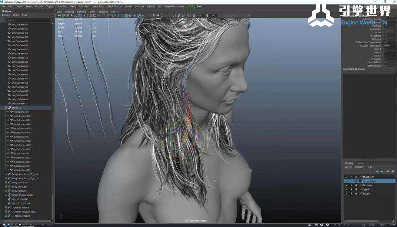The width and height of the screenshot is (397, 227).
Task: Click the second layer icon above ThirdLayer
Action: (x=382, y=172)
